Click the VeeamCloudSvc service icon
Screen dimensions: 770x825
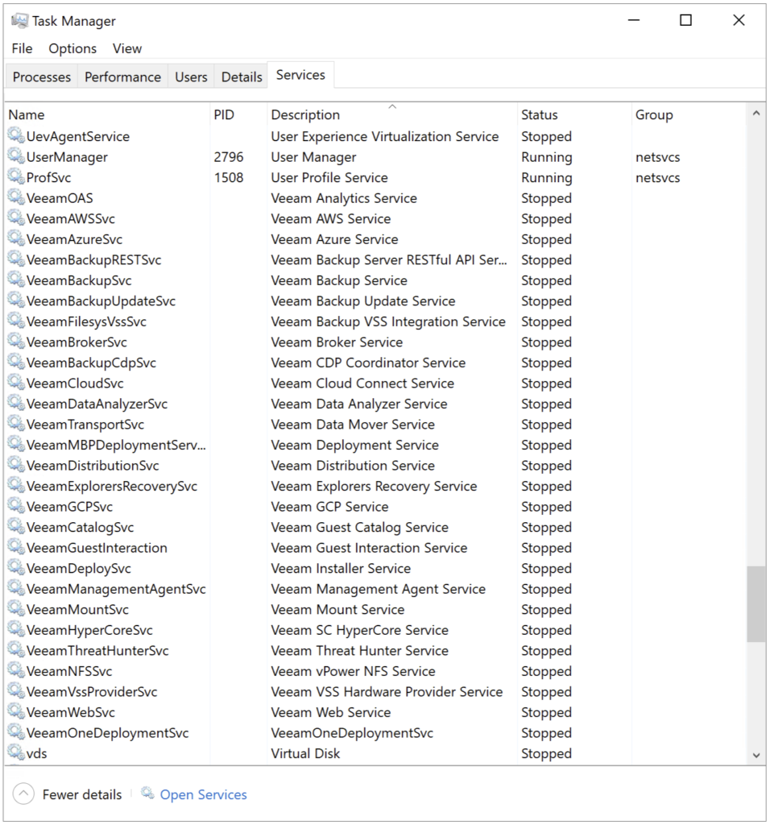coord(16,382)
